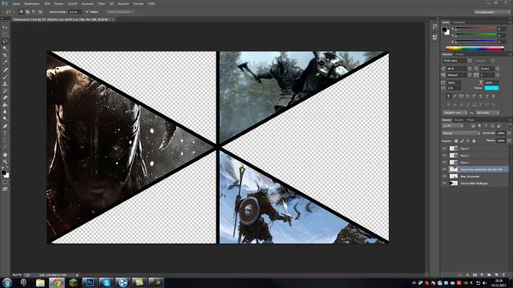
Task: Select the Crop tool
Action: (5, 55)
